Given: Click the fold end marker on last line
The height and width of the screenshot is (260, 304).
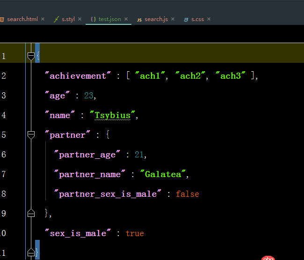Looking at the screenshot, I should pyautogui.click(x=31, y=252).
